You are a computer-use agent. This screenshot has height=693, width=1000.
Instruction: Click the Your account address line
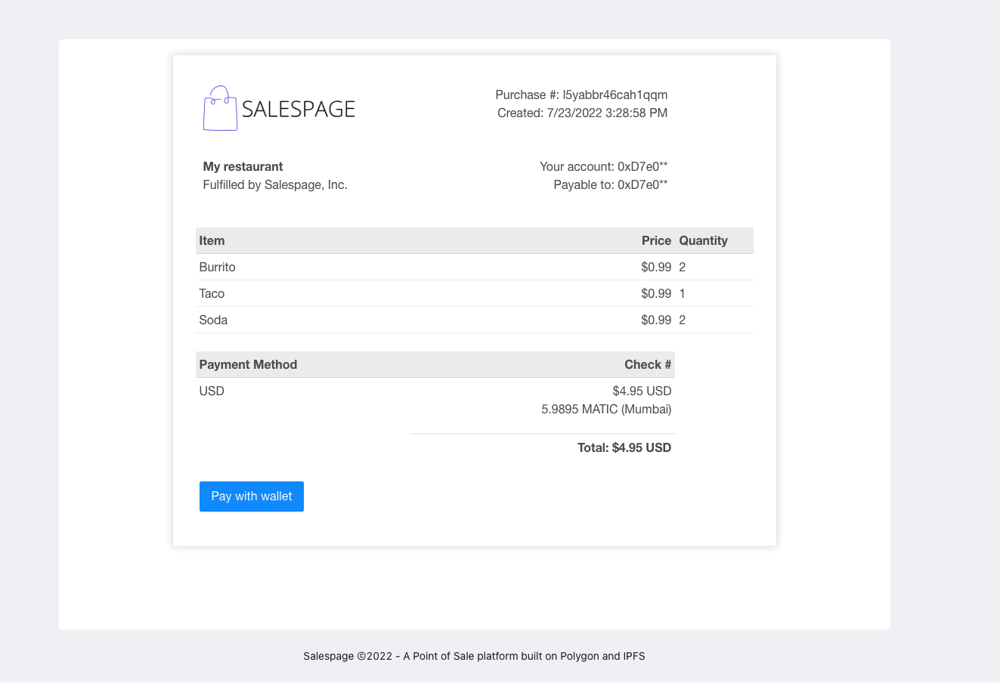pyautogui.click(x=603, y=166)
